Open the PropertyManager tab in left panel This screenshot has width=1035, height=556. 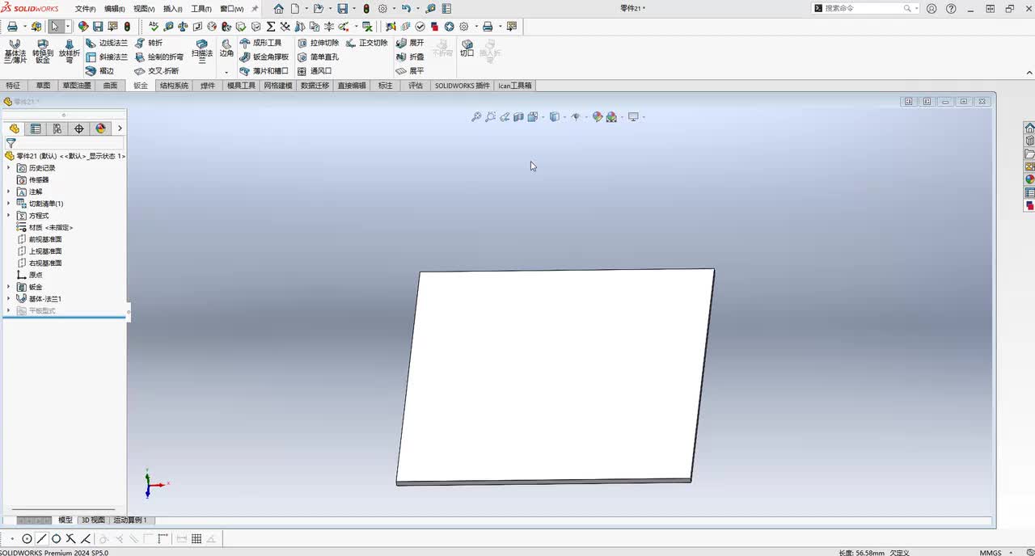[x=36, y=128]
